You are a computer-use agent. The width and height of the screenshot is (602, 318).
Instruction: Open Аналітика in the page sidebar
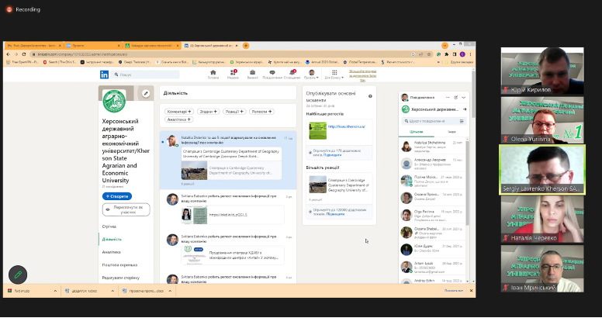pyautogui.click(x=112, y=252)
